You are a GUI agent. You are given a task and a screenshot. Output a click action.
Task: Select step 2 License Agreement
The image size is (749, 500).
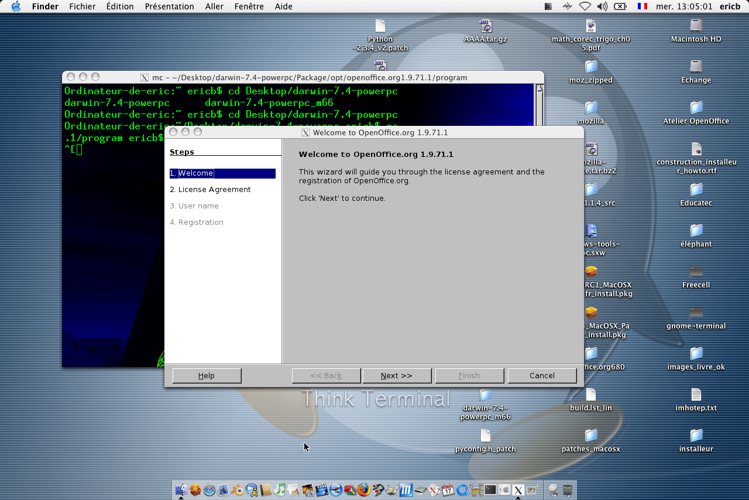(210, 190)
